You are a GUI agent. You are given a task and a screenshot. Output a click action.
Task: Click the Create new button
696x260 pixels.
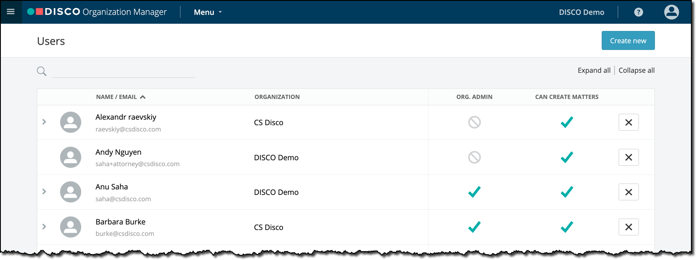pyautogui.click(x=628, y=41)
